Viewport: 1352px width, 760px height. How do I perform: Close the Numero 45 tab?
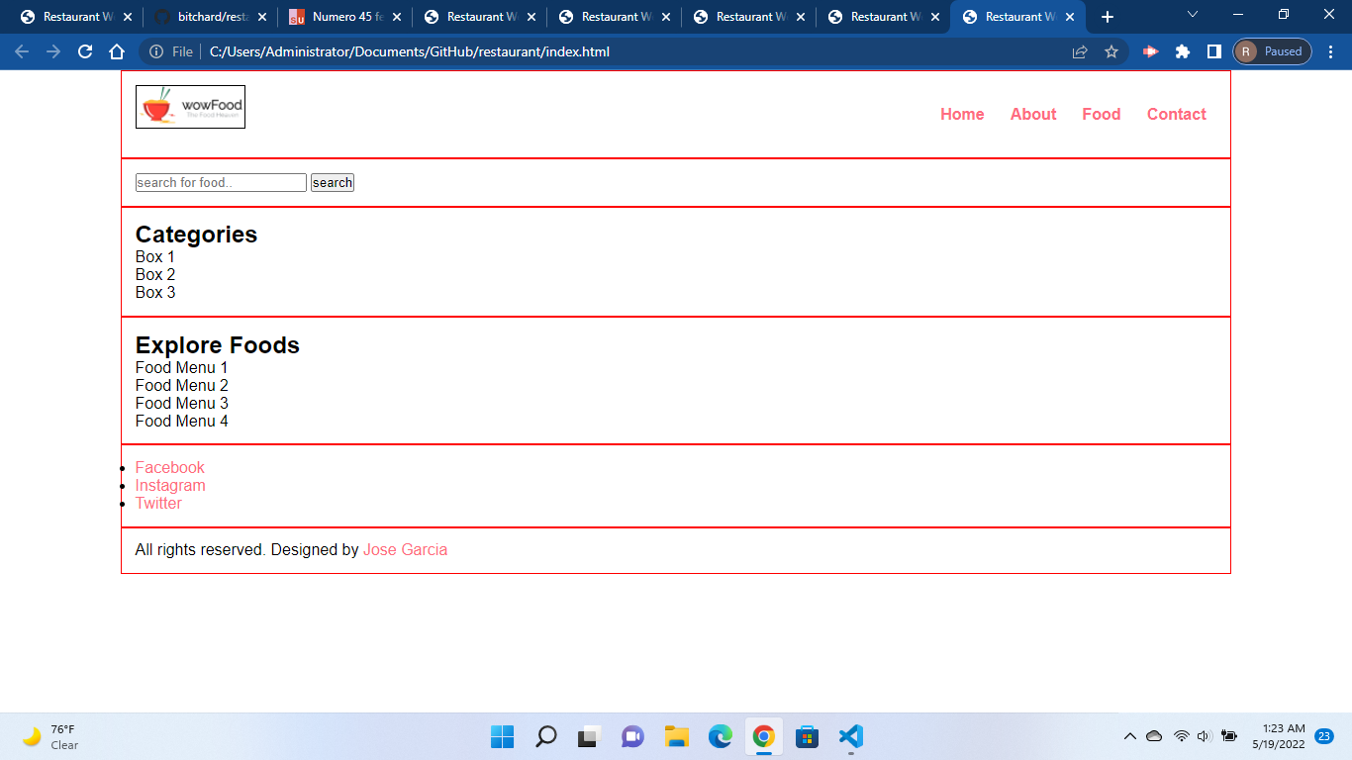pyautogui.click(x=397, y=17)
